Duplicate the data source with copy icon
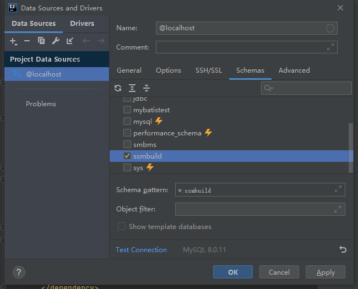Image resolution: width=358 pixels, height=289 pixels. coord(41,41)
